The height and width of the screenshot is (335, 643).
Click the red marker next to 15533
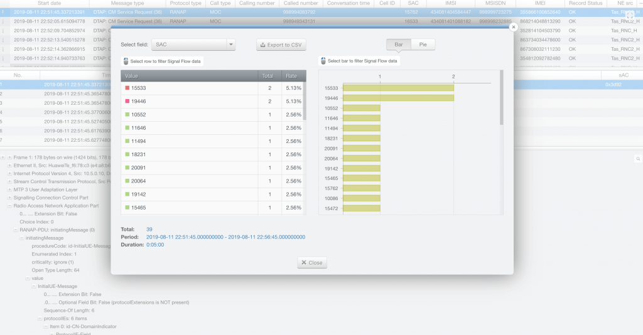pos(127,88)
